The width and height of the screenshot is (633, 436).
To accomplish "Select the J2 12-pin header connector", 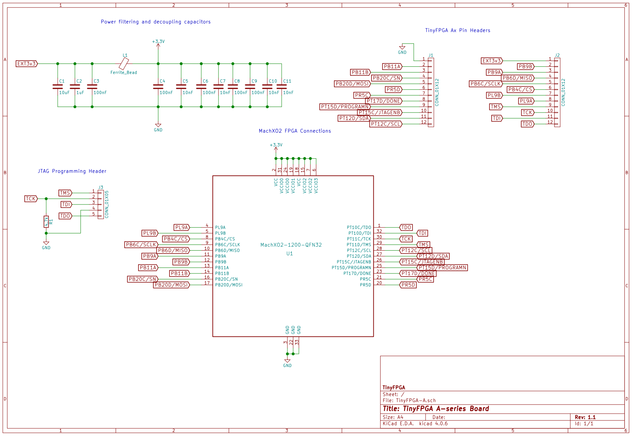I will (557, 92).
